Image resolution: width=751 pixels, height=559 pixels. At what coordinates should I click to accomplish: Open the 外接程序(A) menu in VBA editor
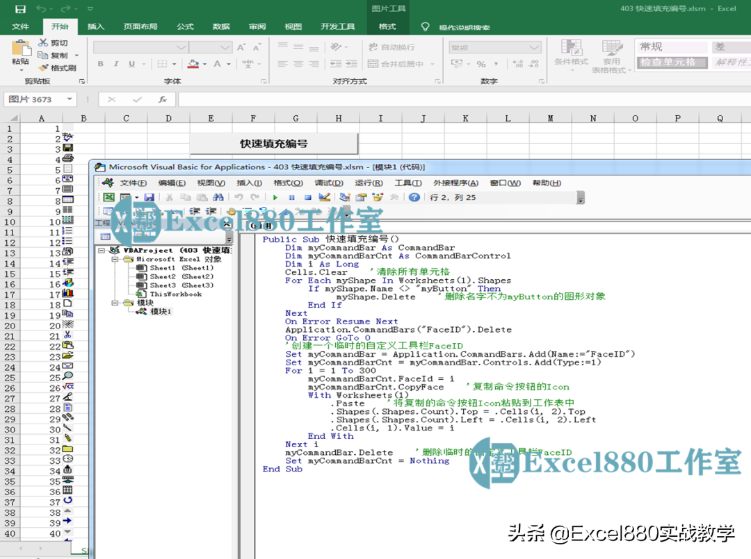455,183
